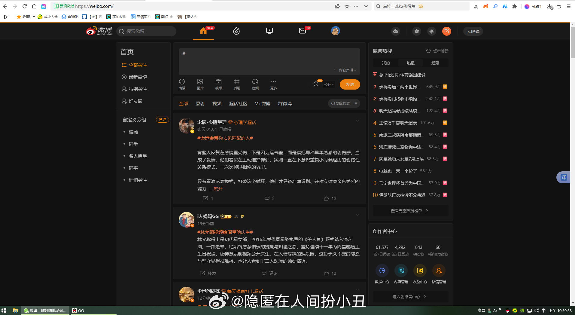Click the Weibo logo

coord(99,31)
